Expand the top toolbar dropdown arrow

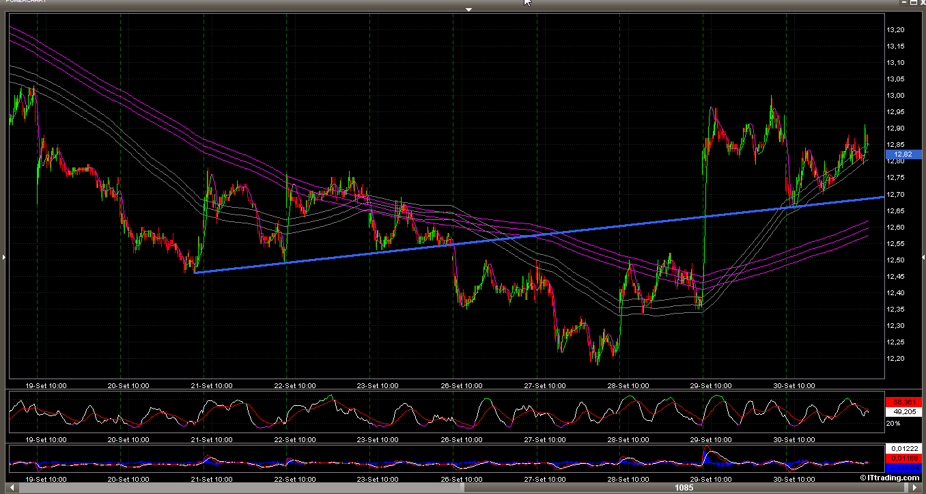point(468,10)
